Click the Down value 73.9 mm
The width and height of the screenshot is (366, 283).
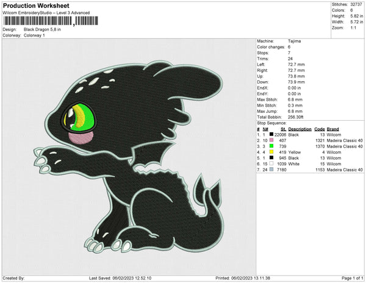[x=296, y=82]
